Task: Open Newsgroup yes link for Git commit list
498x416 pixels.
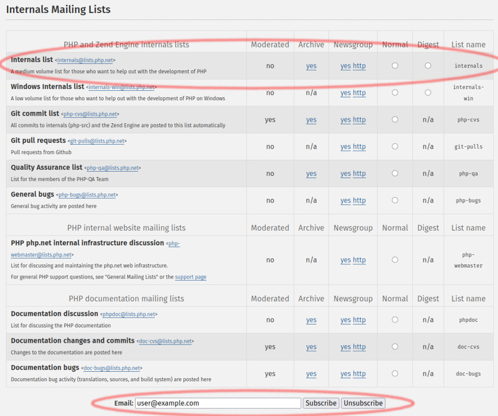Action: point(345,120)
